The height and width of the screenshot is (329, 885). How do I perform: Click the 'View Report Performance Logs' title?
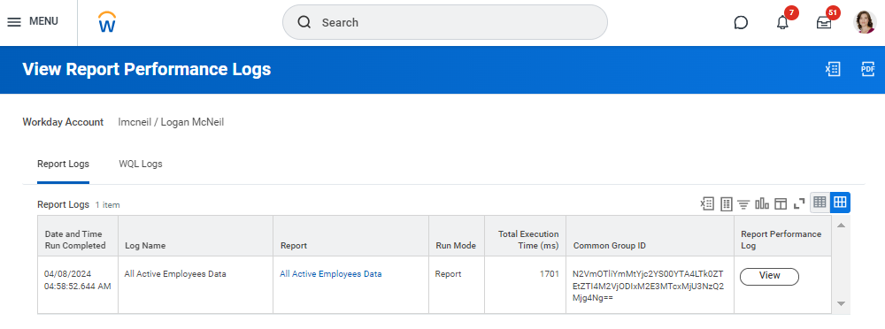147,69
